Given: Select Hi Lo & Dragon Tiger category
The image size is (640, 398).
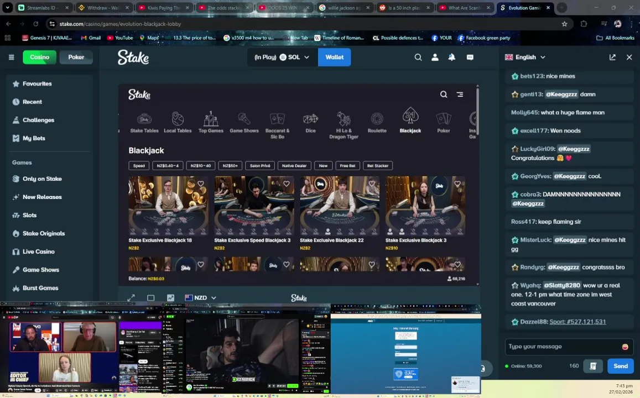Looking at the screenshot, I should pos(344,125).
